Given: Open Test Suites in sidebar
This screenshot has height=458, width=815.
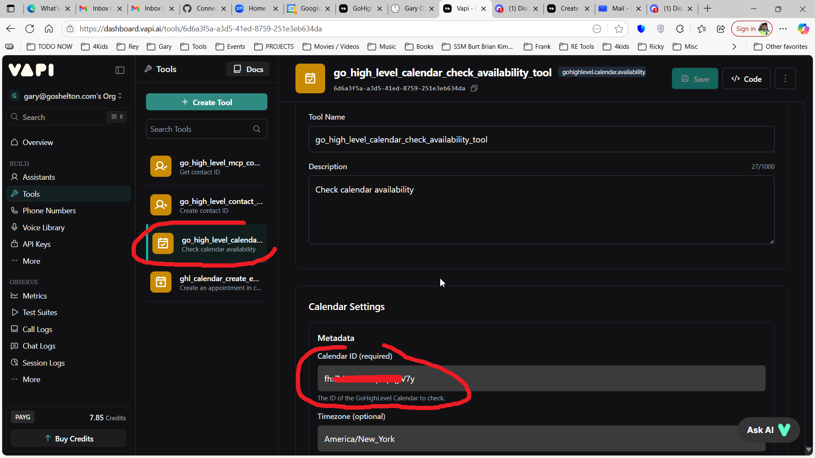Looking at the screenshot, I should [68, 313].
